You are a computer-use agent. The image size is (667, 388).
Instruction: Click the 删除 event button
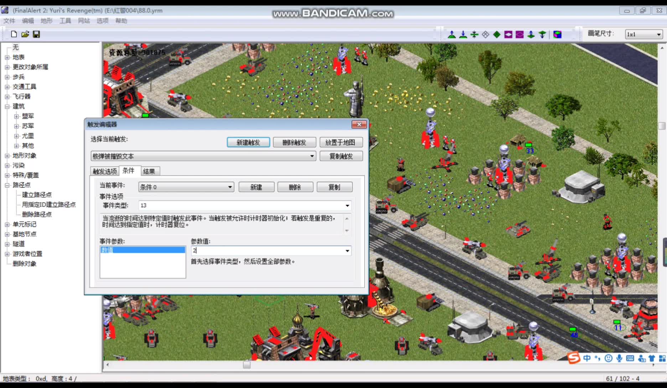(x=295, y=187)
